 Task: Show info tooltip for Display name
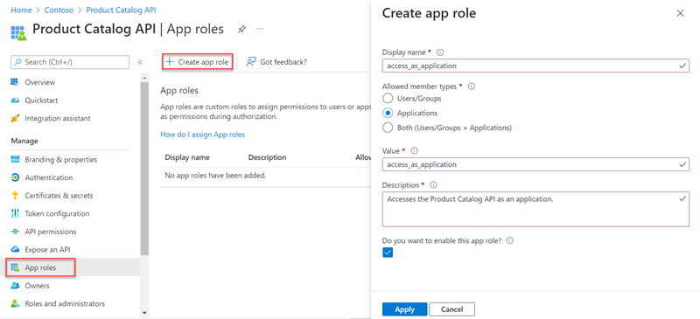point(440,52)
